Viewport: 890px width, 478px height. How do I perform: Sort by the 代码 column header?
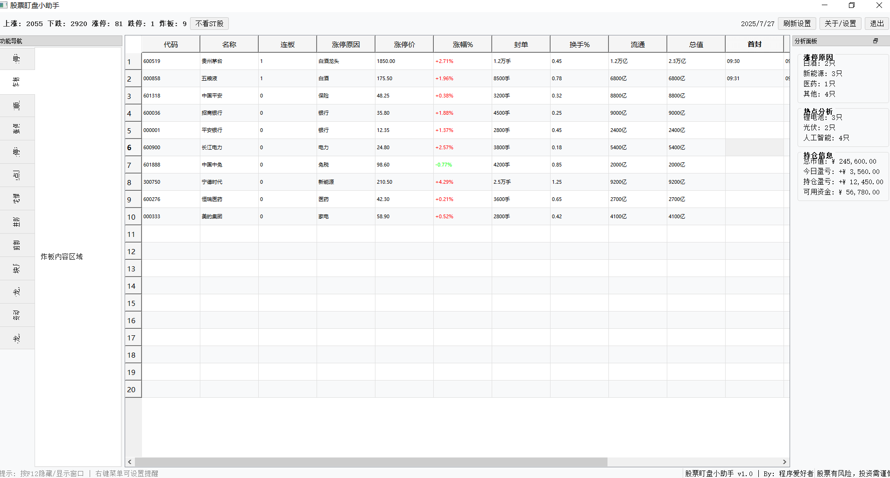pos(171,44)
